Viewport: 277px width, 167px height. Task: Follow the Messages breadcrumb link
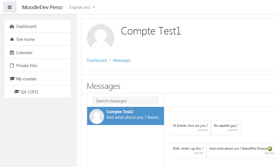coord(122,60)
